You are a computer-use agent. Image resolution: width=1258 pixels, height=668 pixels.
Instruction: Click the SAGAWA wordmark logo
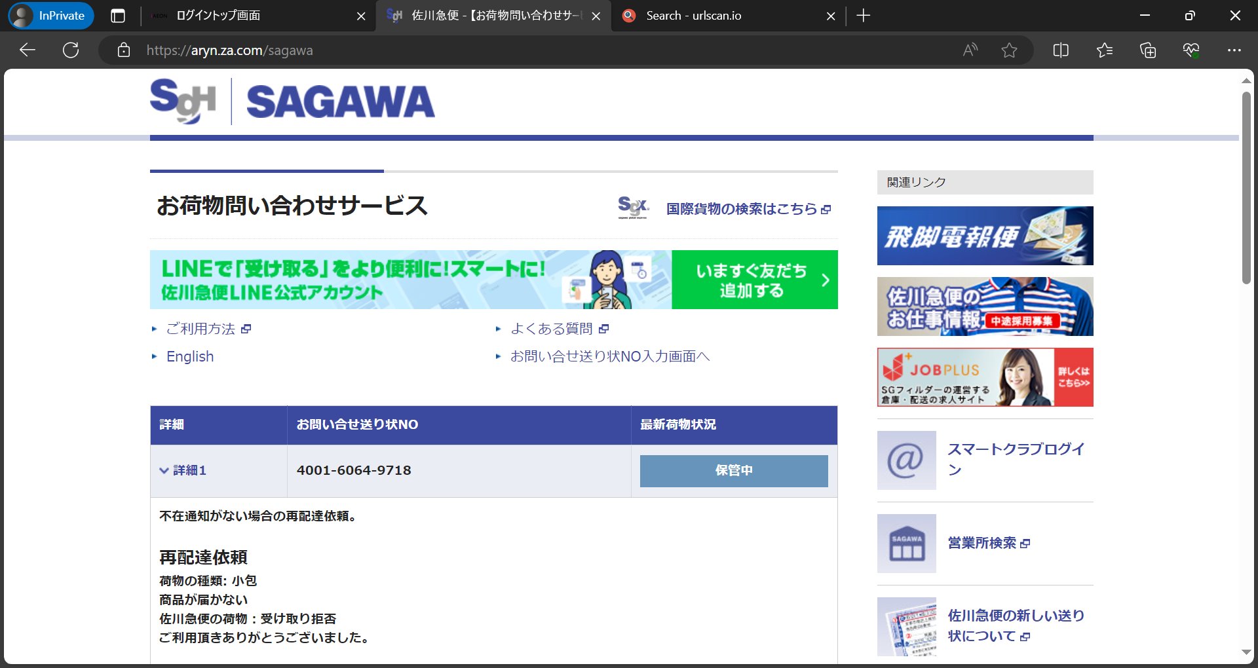340,102
